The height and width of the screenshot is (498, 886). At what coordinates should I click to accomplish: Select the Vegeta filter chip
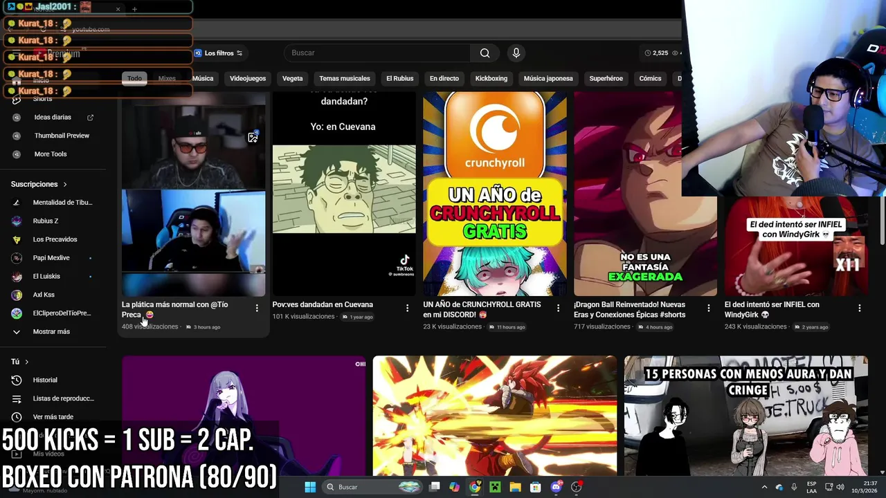293,78
